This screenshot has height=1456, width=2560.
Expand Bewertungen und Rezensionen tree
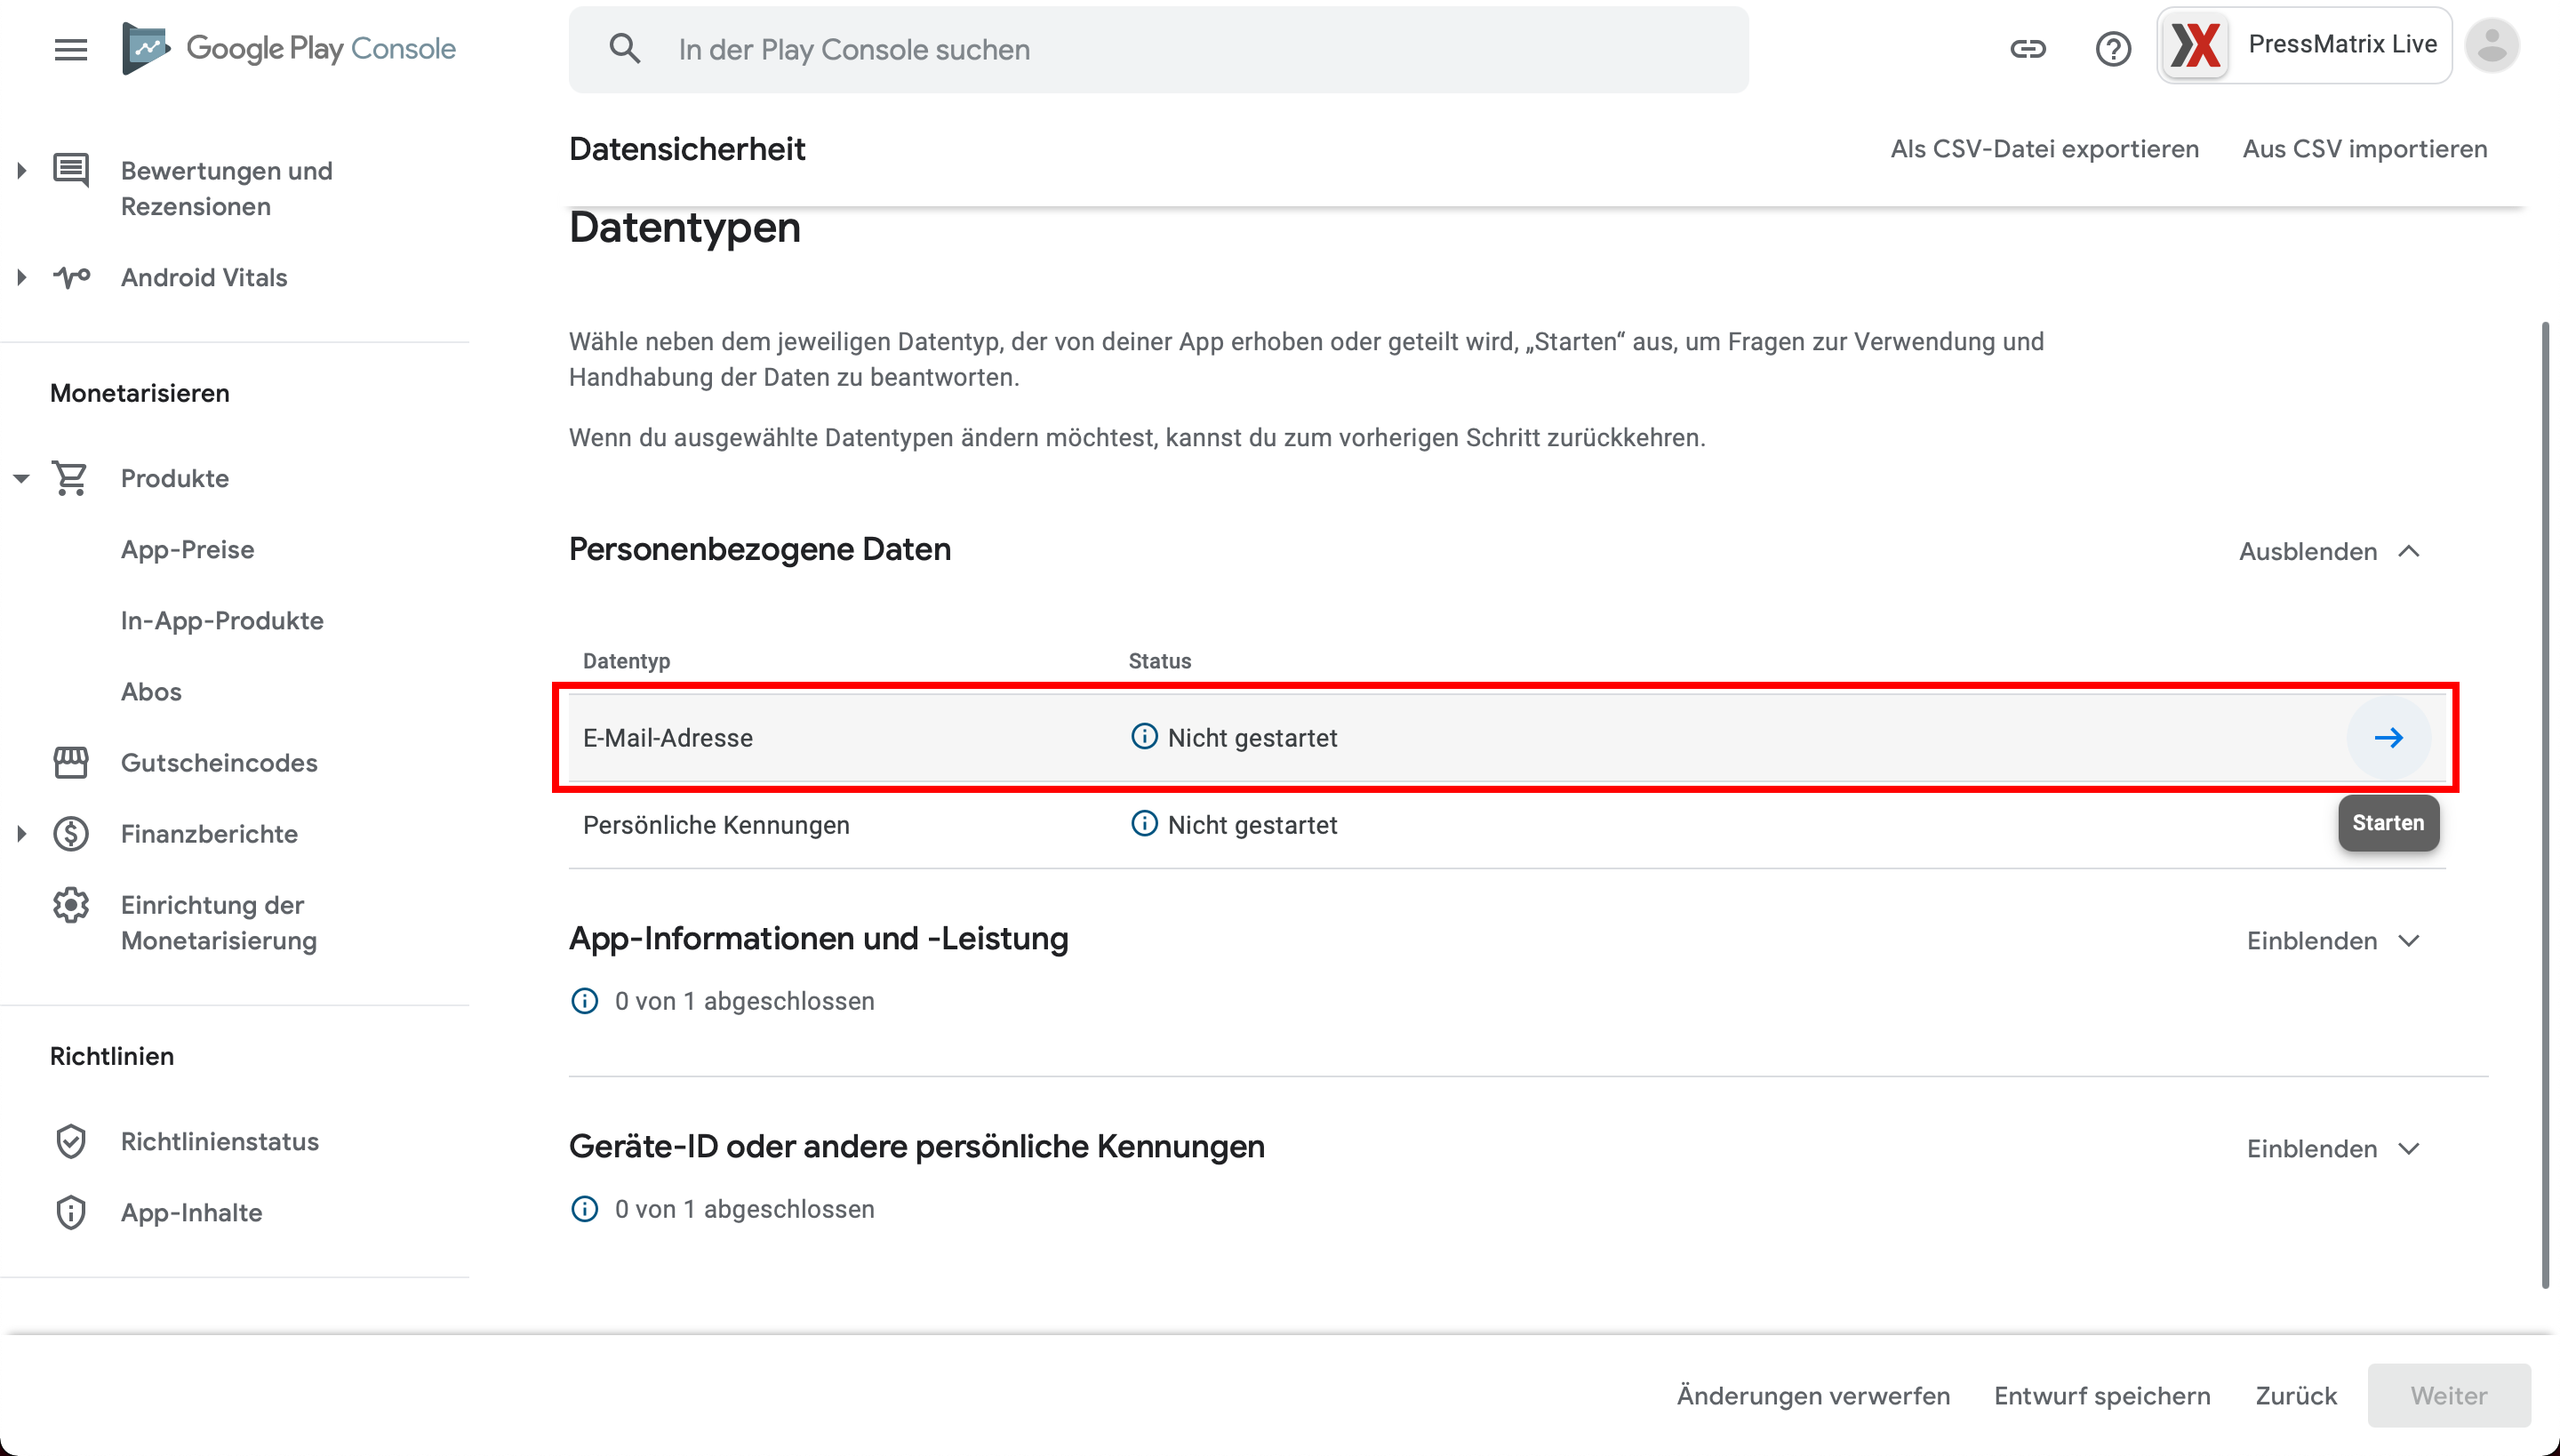point(21,170)
